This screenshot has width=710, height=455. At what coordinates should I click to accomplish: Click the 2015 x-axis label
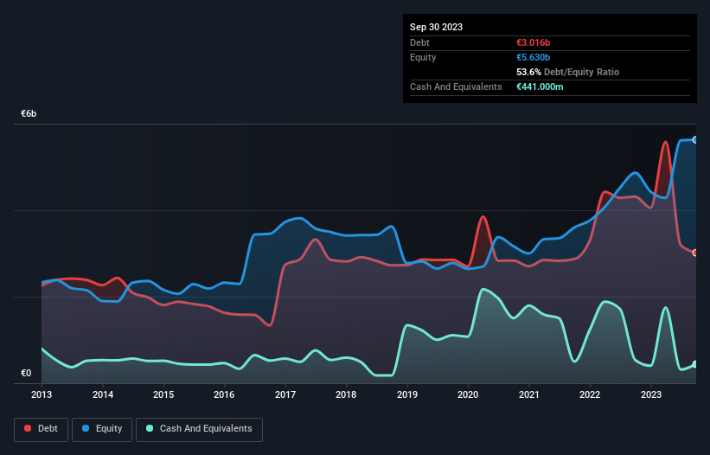point(163,394)
